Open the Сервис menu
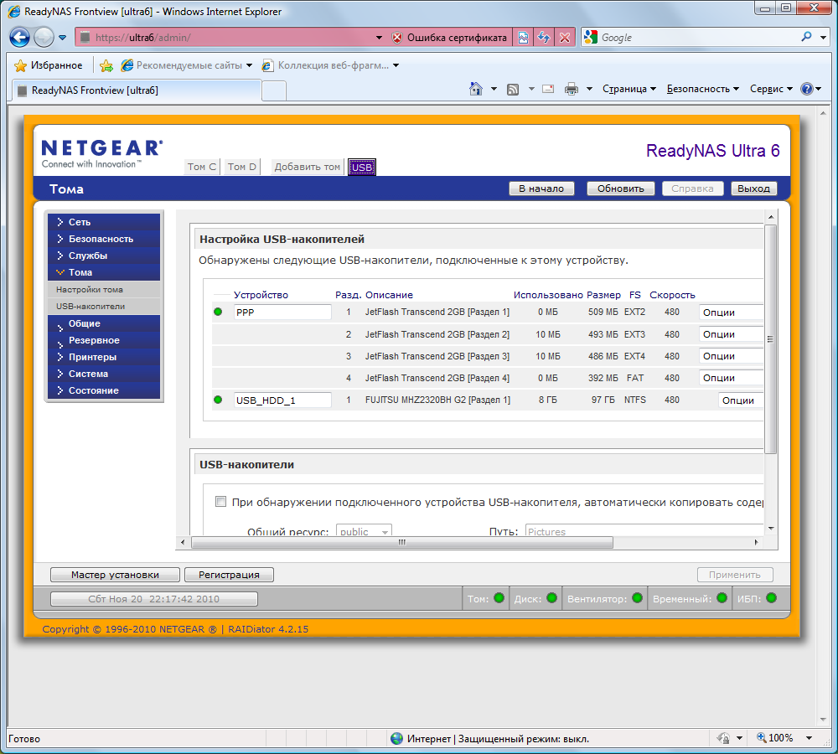Image resolution: width=838 pixels, height=754 pixels. pyautogui.click(x=771, y=90)
